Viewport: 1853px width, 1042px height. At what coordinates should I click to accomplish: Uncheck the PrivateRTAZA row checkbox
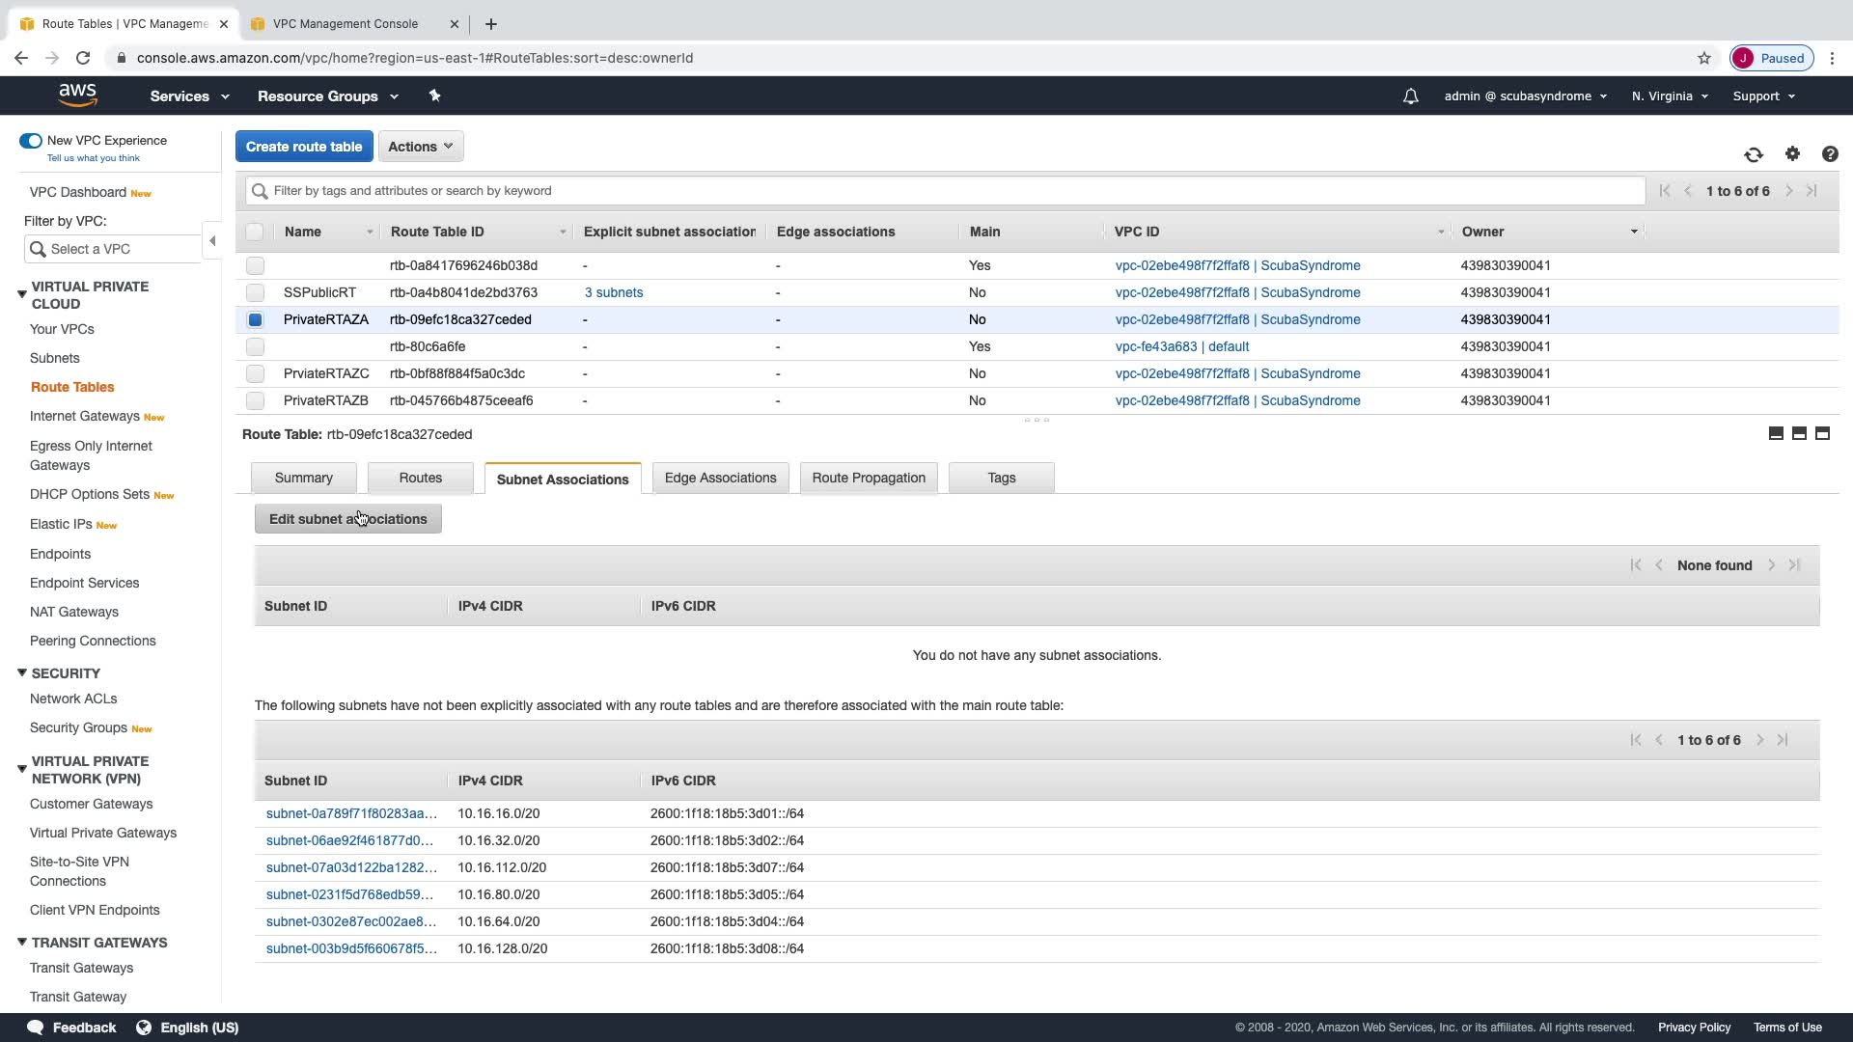[x=255, y=319]
